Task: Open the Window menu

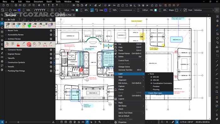Action: pos(68,2)
